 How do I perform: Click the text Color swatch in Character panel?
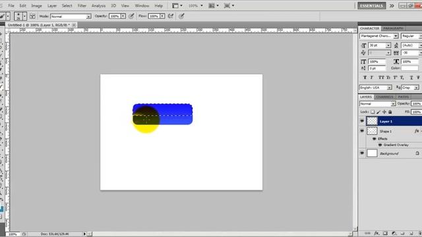[409, 68]
